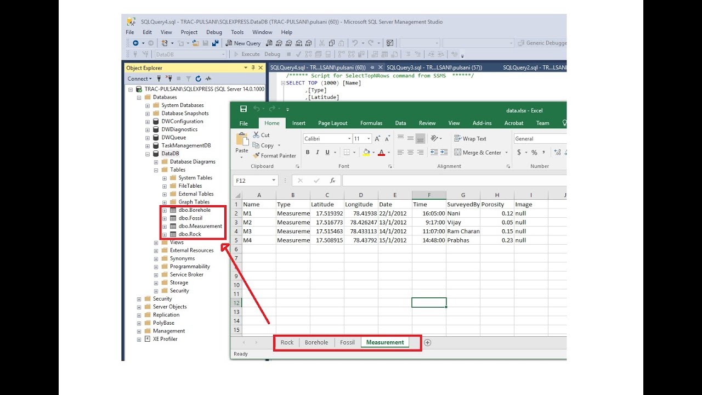Click the New Query toolbar button in SSMS
The height and width of the screenshot is (395, 702).
click(243, 43)
